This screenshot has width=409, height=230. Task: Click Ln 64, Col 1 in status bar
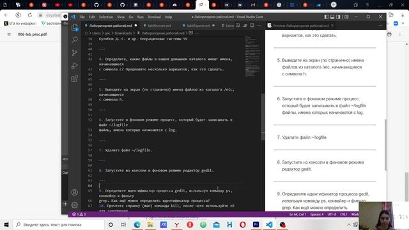(x=298, y=215)
